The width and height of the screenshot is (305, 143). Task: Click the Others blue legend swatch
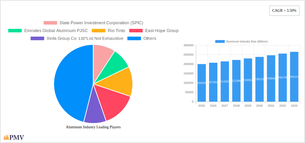pos(134,38)
